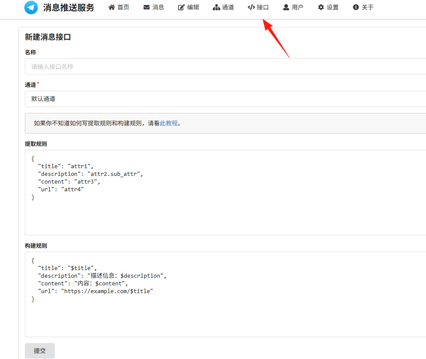The image size is (426, 359).
Task: Click the edit pencil icon
Action: point(181,7)
